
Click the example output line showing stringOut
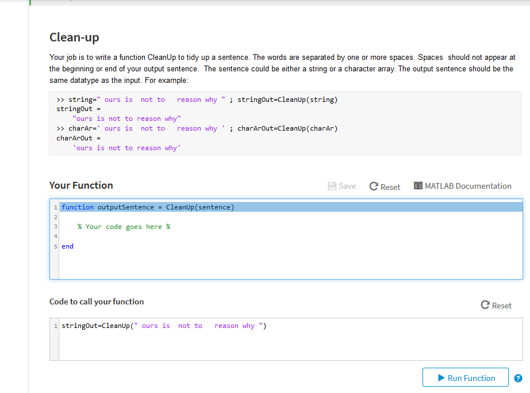pyautogui.click(x=77, y=108)
